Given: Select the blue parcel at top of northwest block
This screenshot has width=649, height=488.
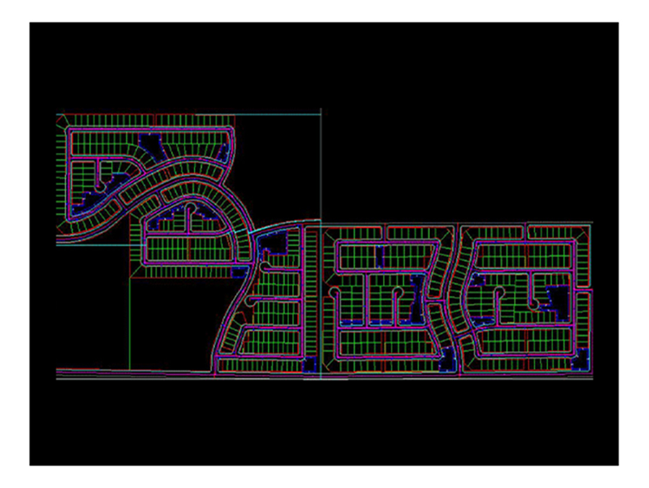Looking at the screenshot, I should tap(149, 142).
